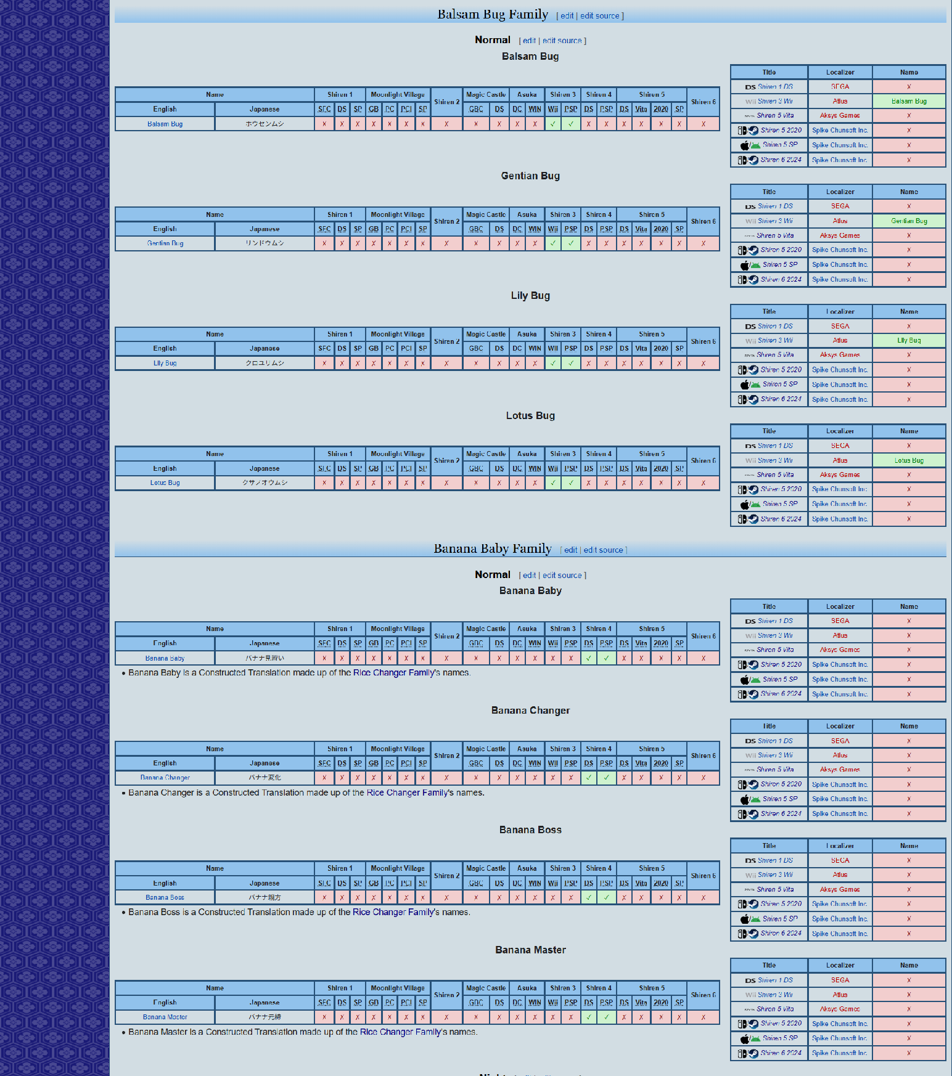The width and height of the screenshot is (952, 1076).
Task: Open the Aksys Games link in Lily Bug's localizer table
Action: [839, 355]
